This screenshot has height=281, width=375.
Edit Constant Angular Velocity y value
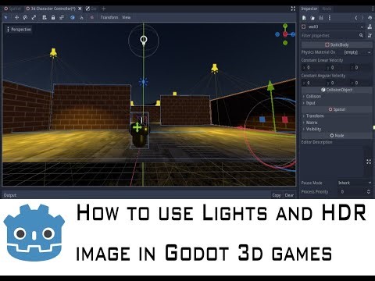[337, 83]
